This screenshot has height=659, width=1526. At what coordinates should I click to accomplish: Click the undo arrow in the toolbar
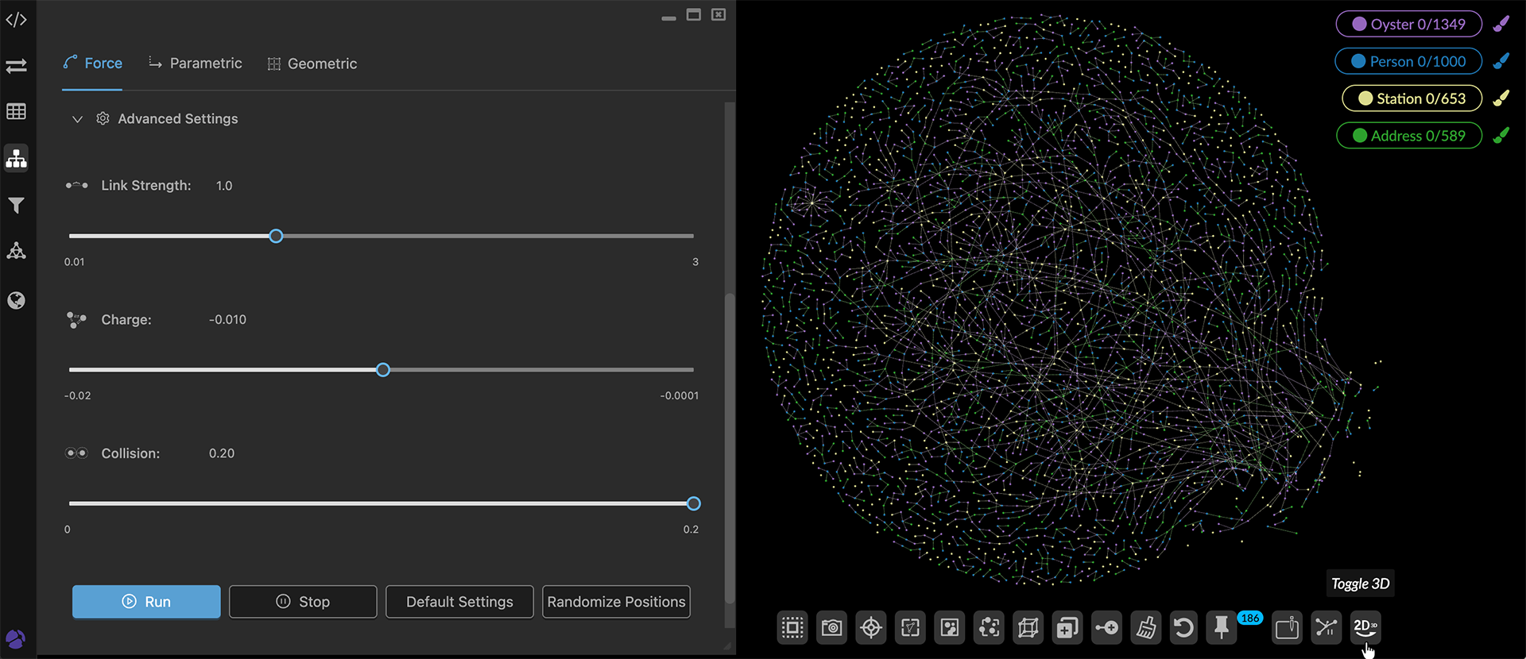[x=1183, y=628]
